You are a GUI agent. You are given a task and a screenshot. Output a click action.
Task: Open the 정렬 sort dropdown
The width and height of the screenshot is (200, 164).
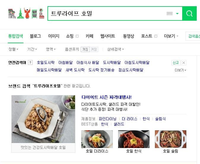(x=13, y=49)
